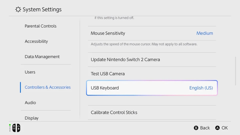The height and width of the screenshot is (135, 240).
Task: Select Controllers & Accessories category
Action: point(47,87)
